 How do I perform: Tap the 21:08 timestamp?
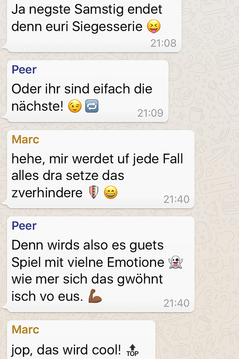(163, 43)
